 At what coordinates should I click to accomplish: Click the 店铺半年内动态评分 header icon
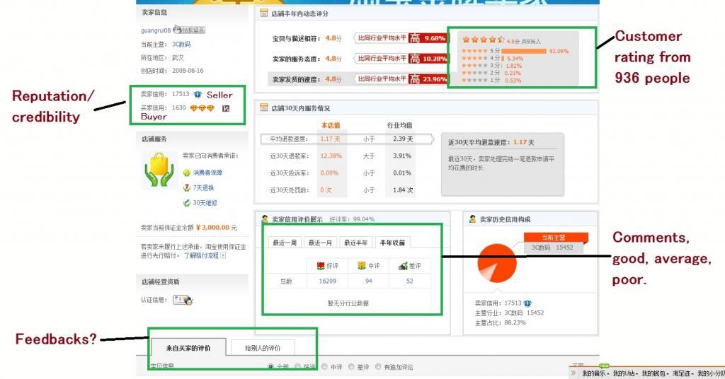[x=263, y=13]
